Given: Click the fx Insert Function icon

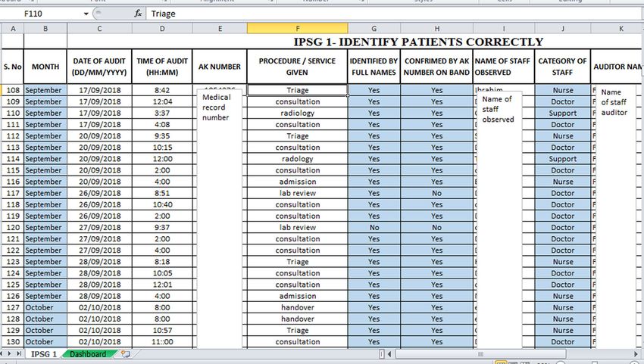Looking at the screenshot, I should 138,14.
